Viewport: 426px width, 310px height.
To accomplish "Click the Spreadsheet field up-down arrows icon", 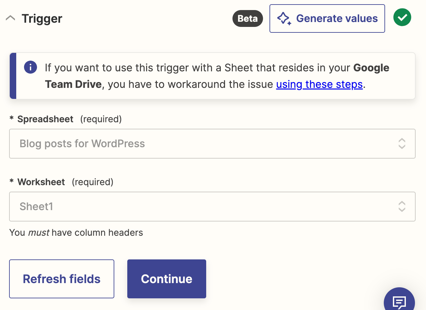I will (402, 144).
